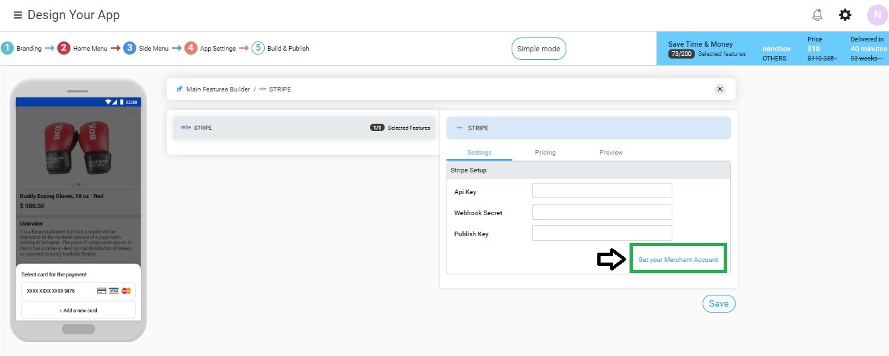889x356 pixels.
Task: Open the Pricing tab
Action: pos(545,152)
